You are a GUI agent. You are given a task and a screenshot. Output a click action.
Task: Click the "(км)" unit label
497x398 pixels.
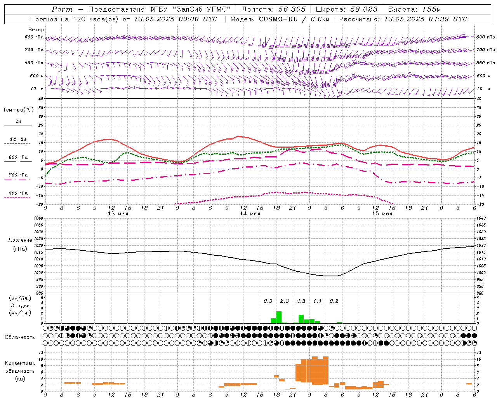pyautogui.click(x=20, y=379)
